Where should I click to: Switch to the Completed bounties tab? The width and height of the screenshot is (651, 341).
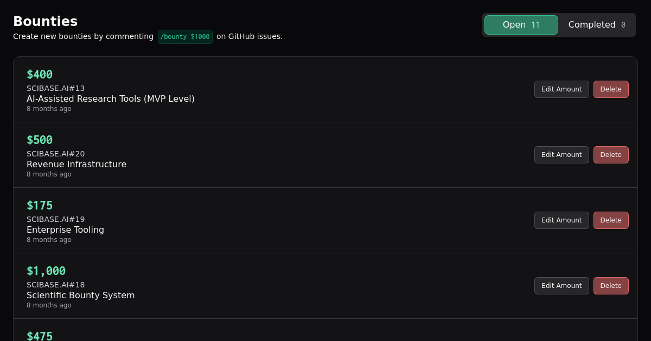[x=596, y=25]
